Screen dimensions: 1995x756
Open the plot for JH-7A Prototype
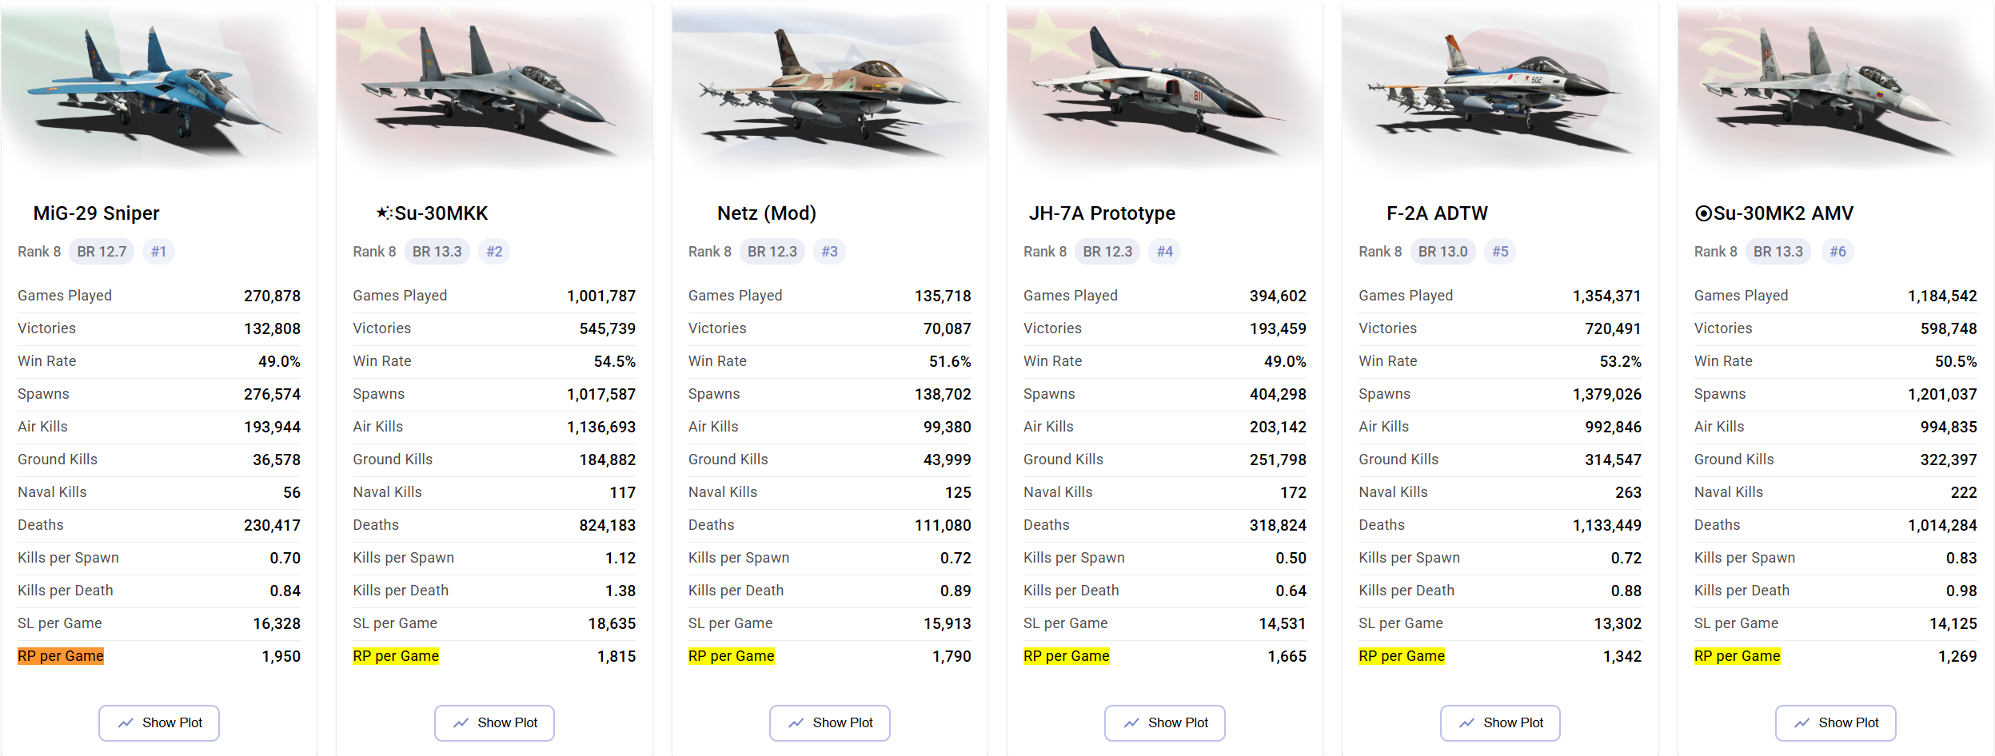(1165, 722)
